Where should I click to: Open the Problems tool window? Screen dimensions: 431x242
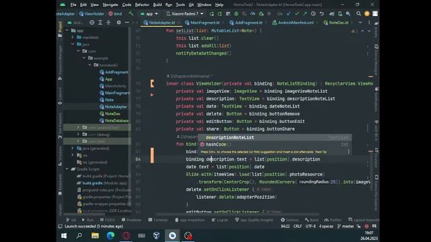[131, 220]
